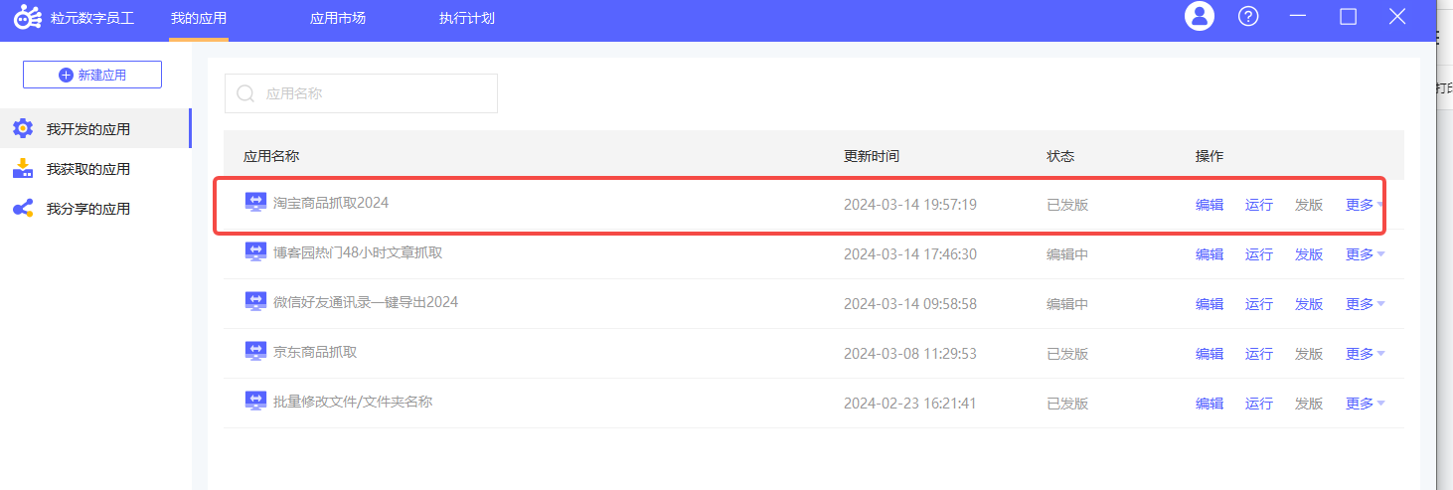Click 已发版 status of 批量修改文件/文件夹名称

click(1067, 404)
